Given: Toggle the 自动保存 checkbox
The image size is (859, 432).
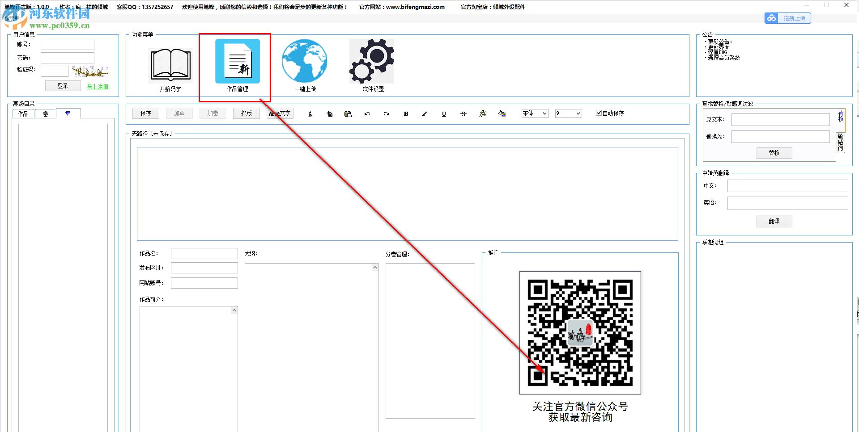Looking at the screenshot, I should coord(599,113).
